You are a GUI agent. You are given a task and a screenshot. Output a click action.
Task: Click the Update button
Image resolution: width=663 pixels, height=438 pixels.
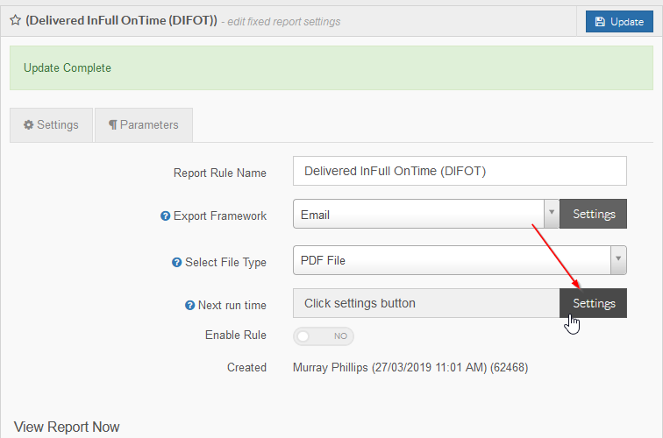click(x=619, y=22)
